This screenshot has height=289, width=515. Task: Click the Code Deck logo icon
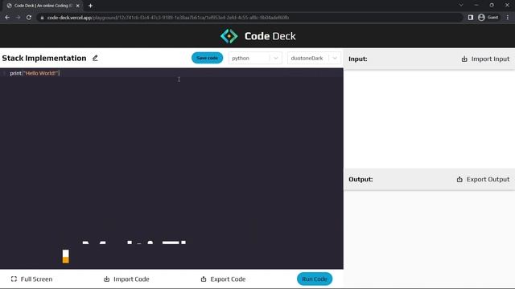(229, 36)
